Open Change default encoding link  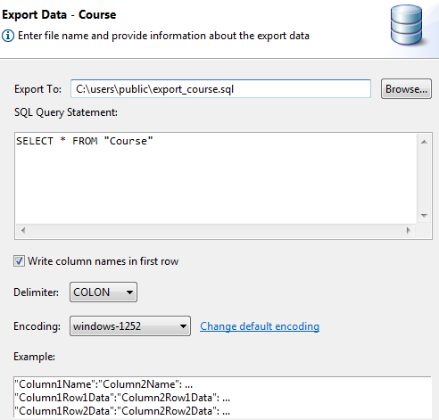click(x=260, y=326)
